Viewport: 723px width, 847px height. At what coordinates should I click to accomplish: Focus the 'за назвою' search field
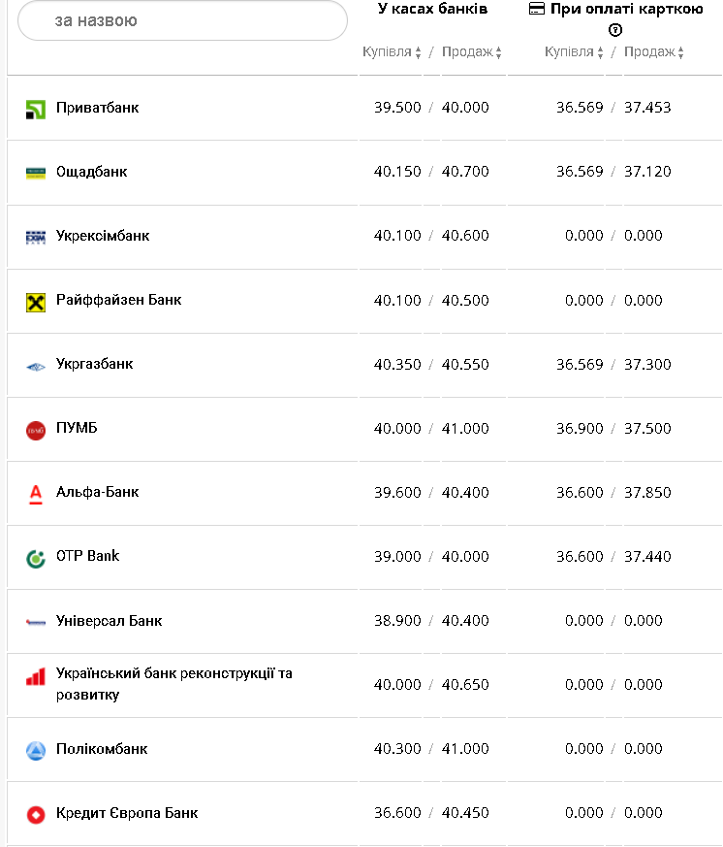pyautogui.click(x=182, y=20)
